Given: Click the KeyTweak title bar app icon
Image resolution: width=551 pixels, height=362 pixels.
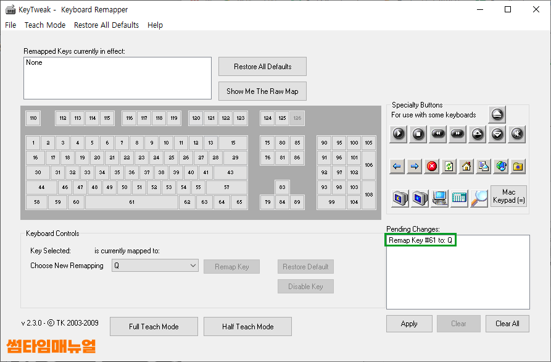Looking at the screenshot, I should pyautogui.click(x=10, y=9).
